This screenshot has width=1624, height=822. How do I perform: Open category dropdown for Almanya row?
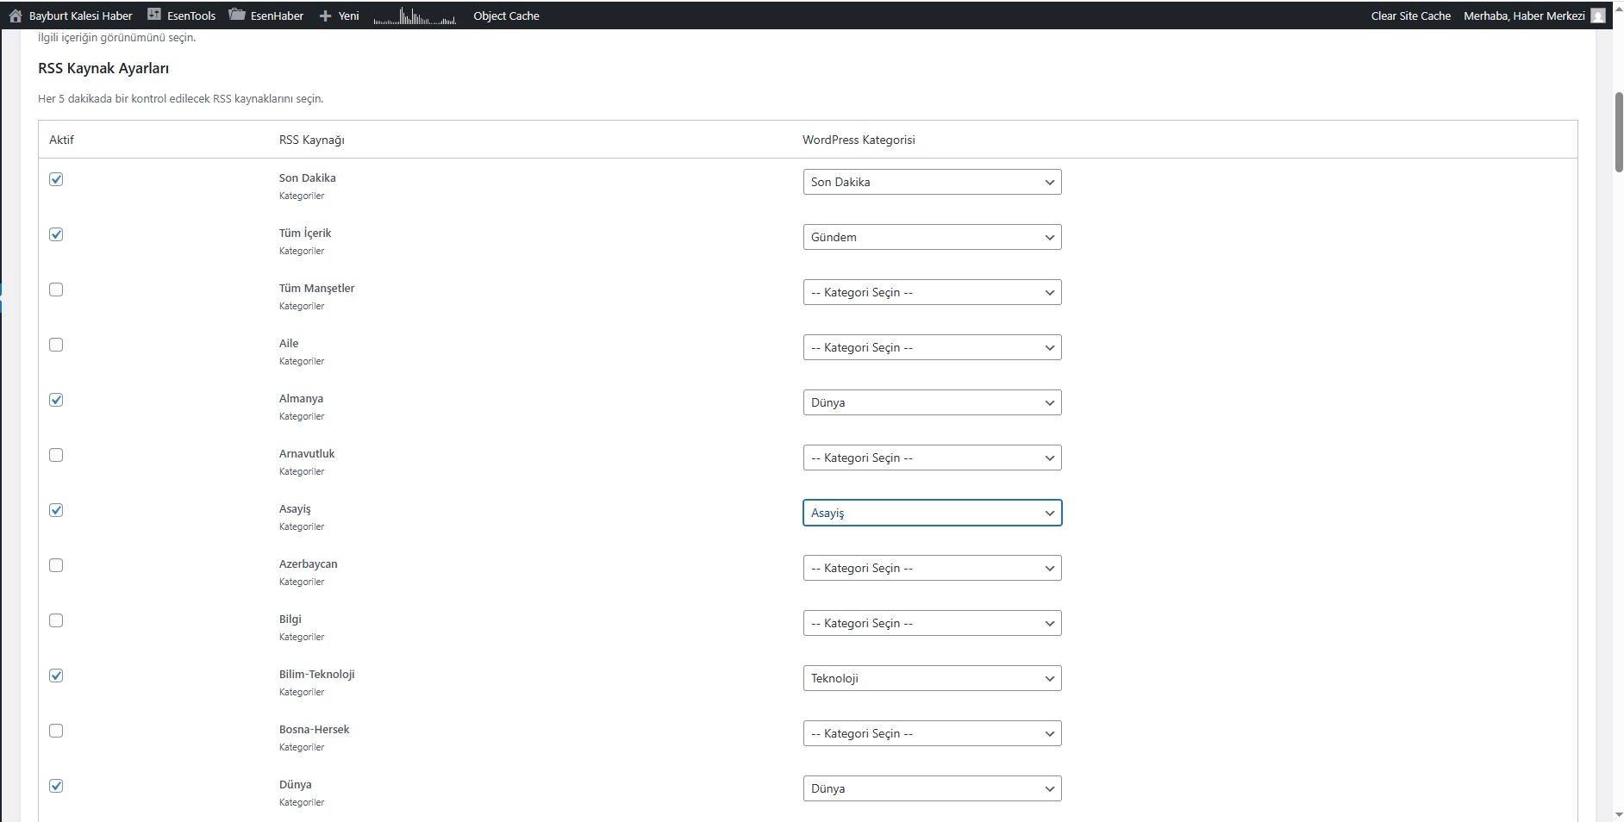(x=932, y=402)
